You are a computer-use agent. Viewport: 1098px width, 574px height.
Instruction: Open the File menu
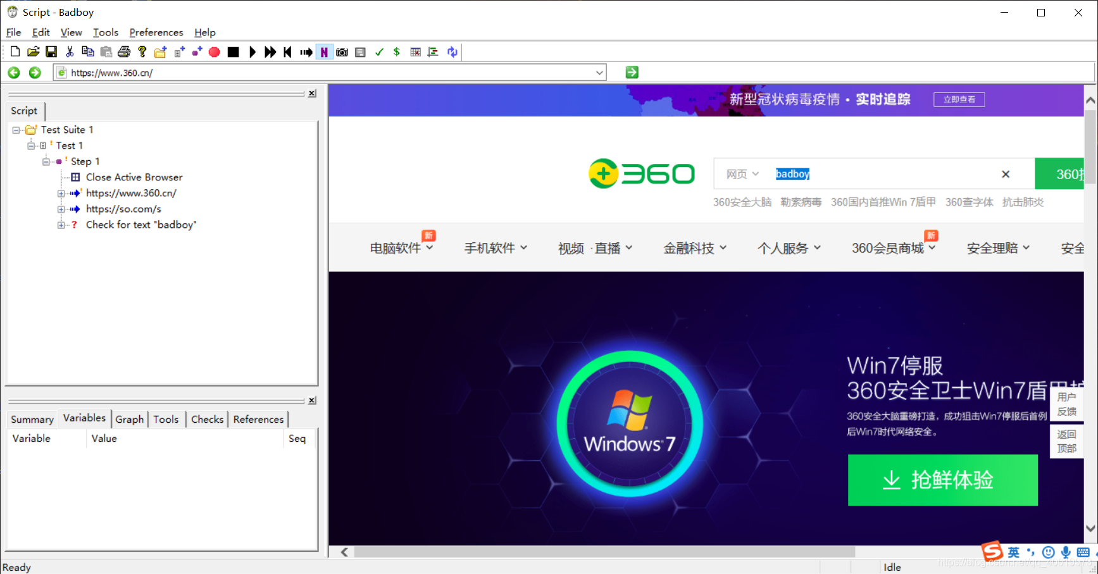[x=13, y=32]
